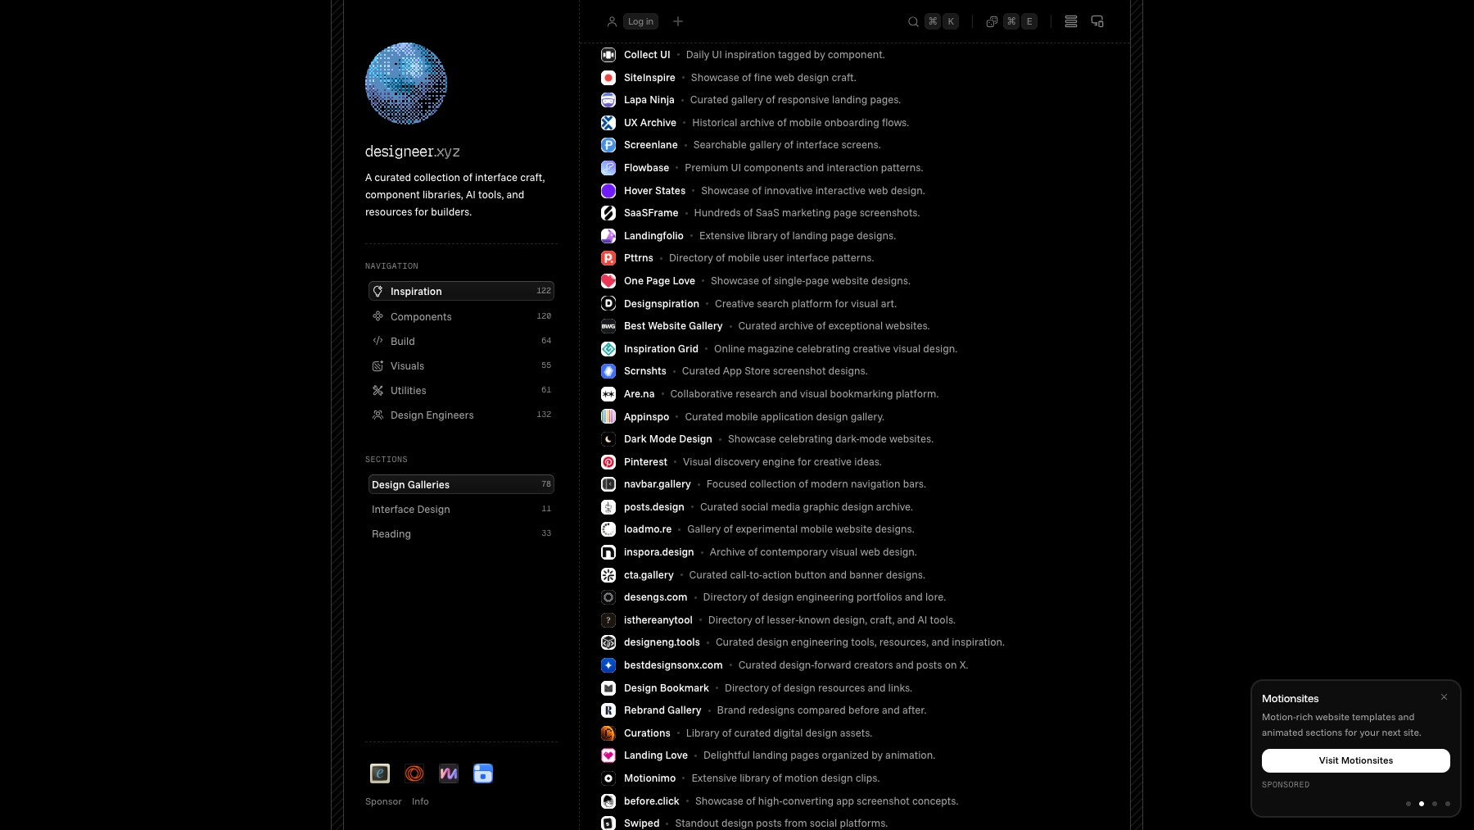Open Design Engineers navigation item
This screenshot has width=1474, height=830.
click(x=461, y=415)
